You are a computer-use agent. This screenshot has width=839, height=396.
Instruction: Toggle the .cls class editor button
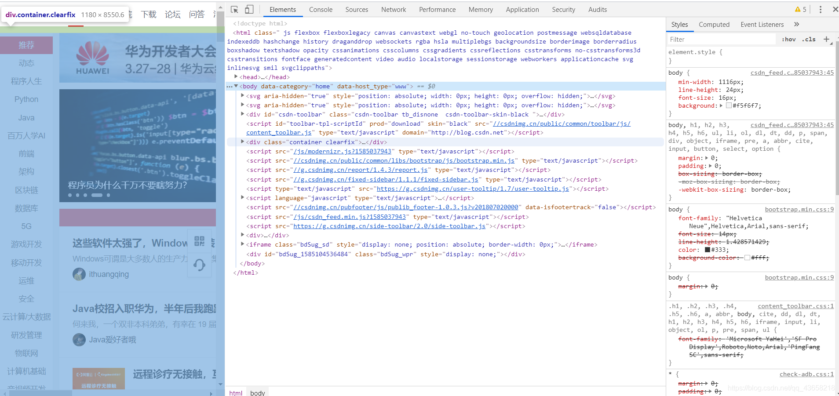coord(809,39)
